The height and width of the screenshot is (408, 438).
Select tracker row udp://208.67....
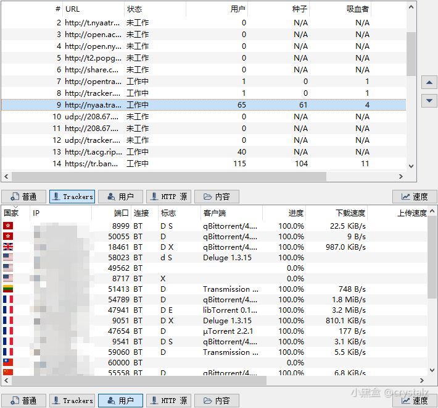coord(204,117)
